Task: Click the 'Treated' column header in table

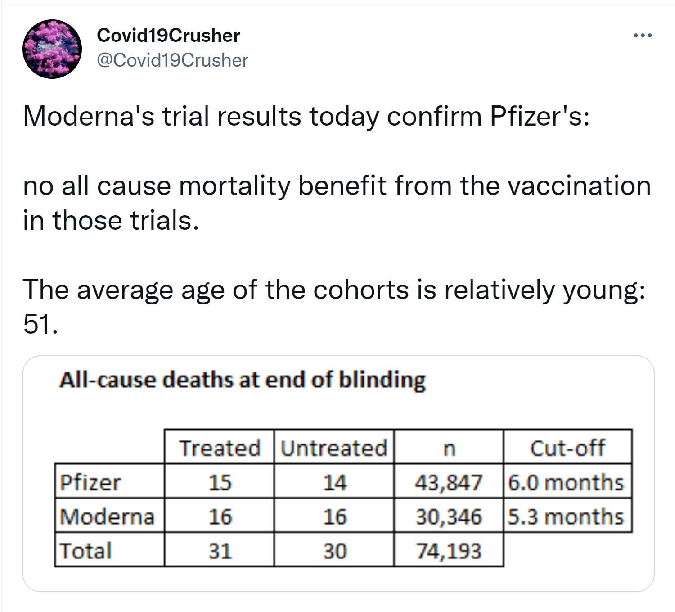Action: [x=220, y=448]
